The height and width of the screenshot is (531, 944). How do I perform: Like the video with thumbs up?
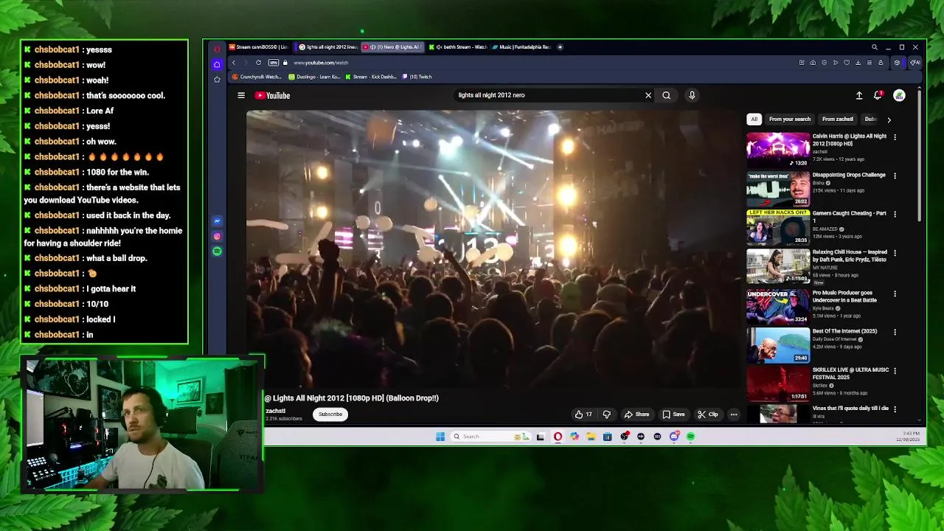tap(584, 414)
